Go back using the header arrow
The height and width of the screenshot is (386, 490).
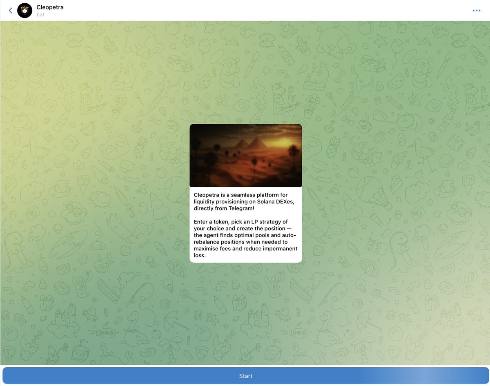click(x=11, y=11)
